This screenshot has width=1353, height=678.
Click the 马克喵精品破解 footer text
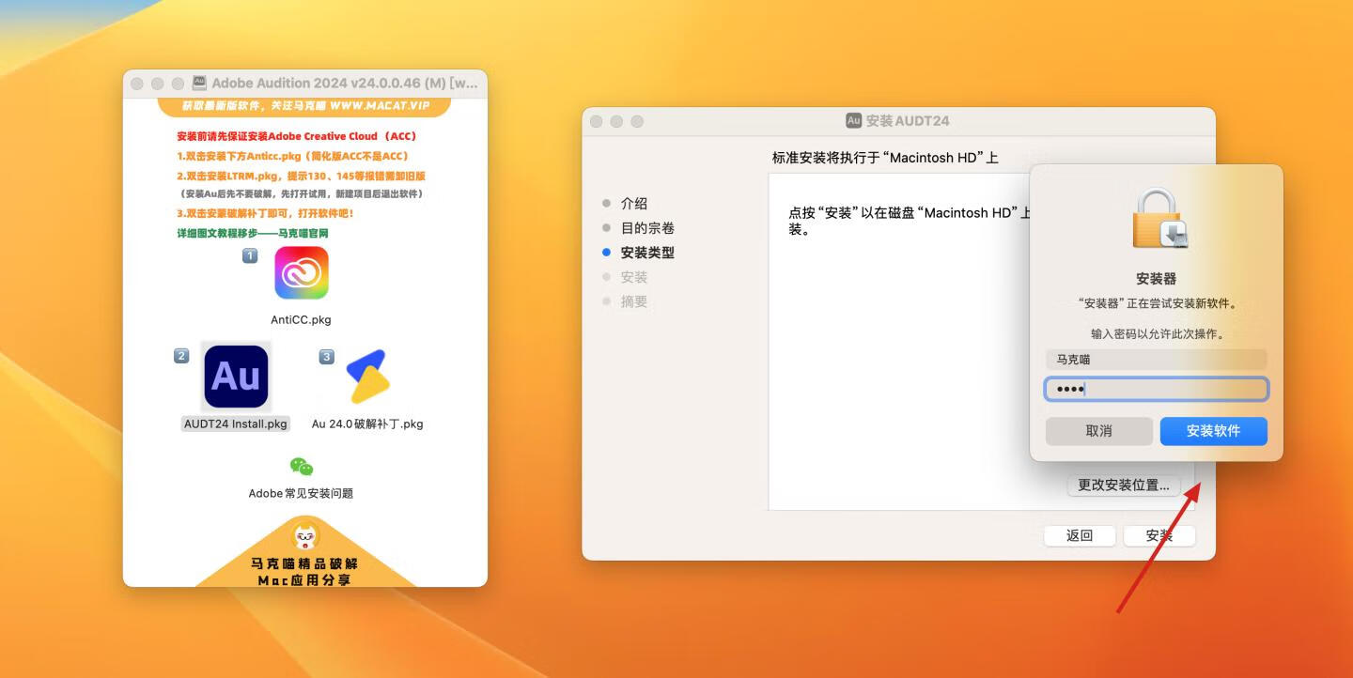click(x=304, y=563)
